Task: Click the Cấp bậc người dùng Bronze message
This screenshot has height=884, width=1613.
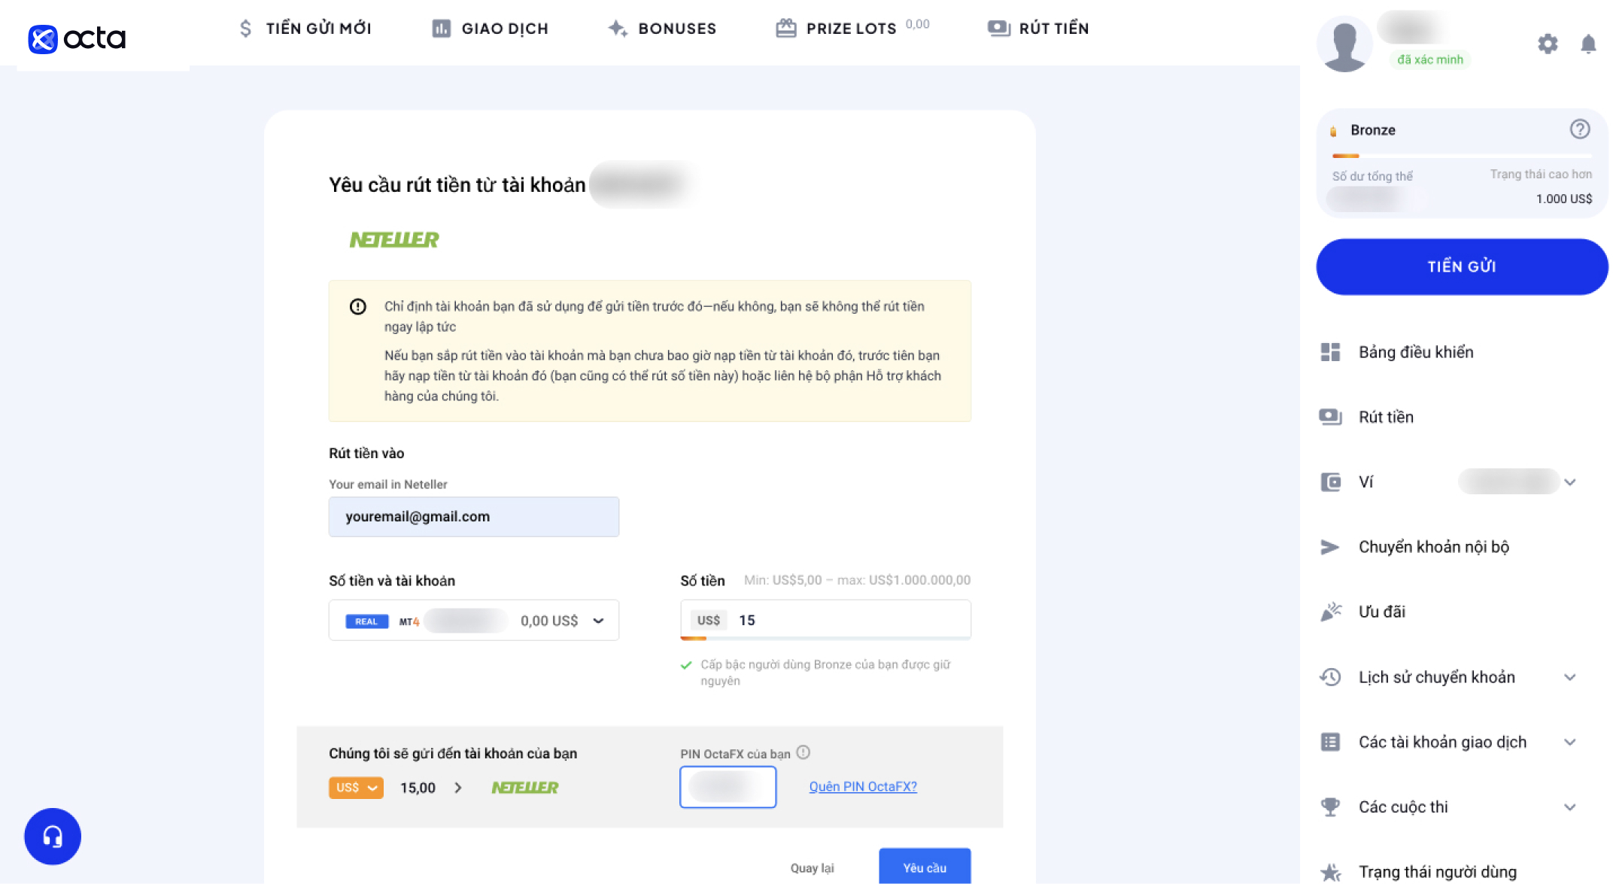Action: pos(825,673)
